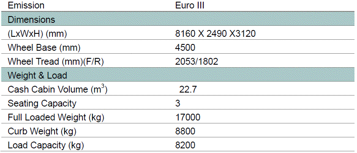Image resolution: width=357 pixels, height=153 pixels.
Task: Click the 8200 load capacity value
Action: 185,145
